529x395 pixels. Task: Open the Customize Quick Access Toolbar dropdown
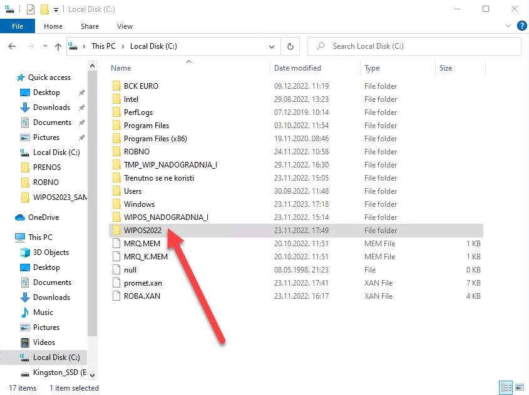coord(56,10)
